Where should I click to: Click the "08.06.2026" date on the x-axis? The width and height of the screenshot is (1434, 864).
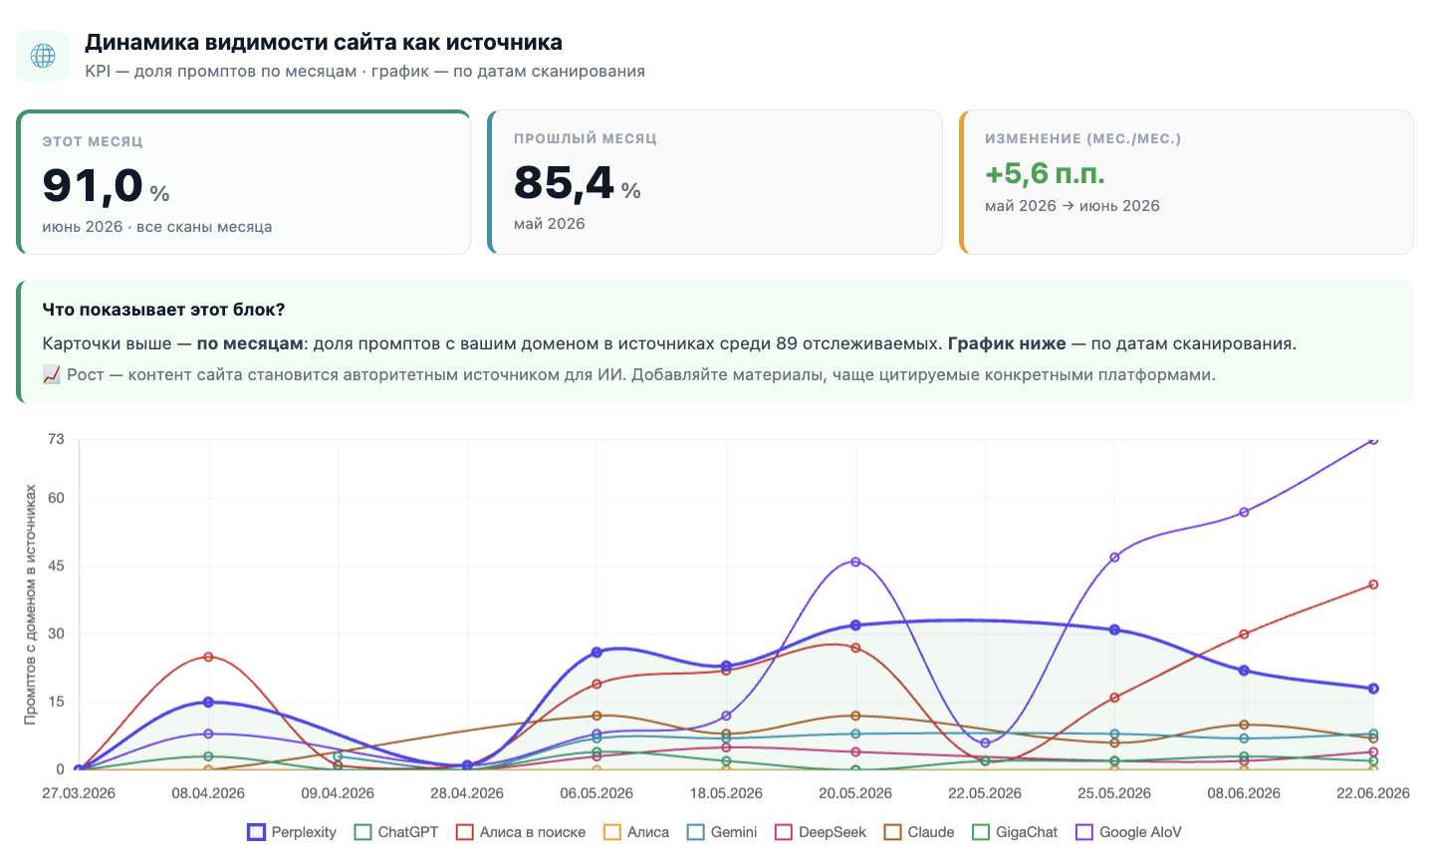[1244, 793]
